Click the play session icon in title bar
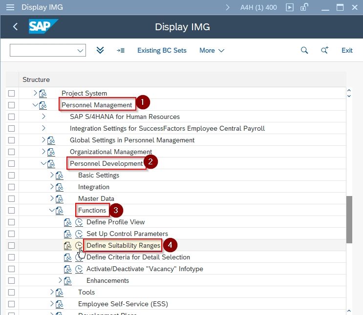This screenshot has height=315, width=363. click(290, 7)
